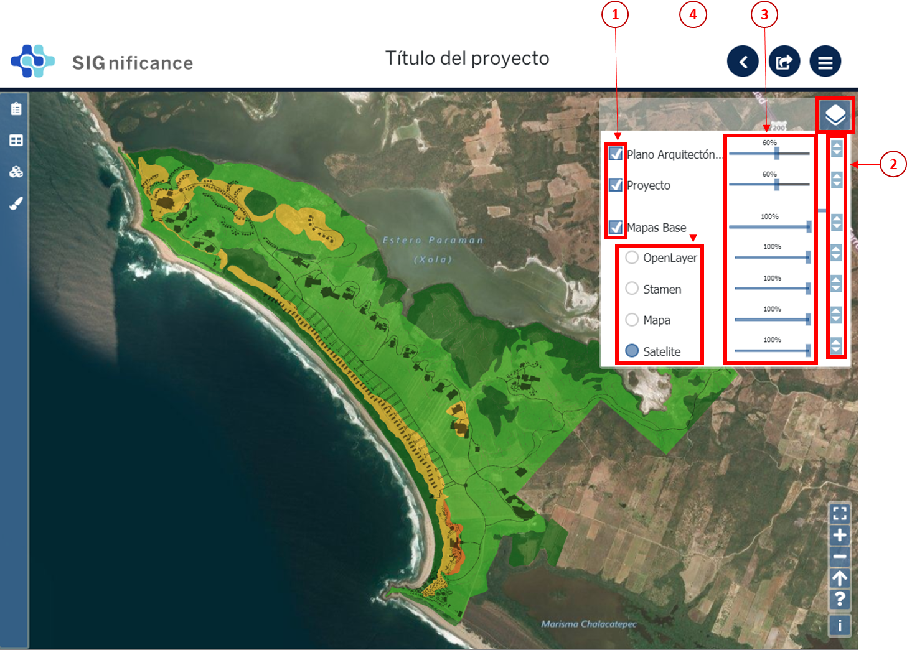Open help with the question mark button
The image size is (907, 650).
point(840,600)
